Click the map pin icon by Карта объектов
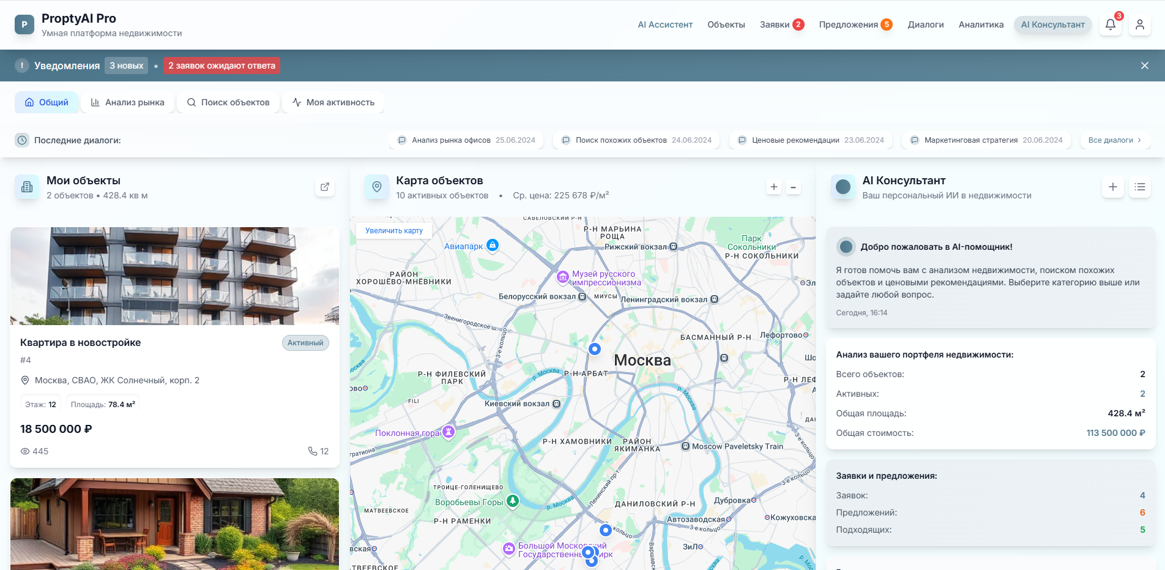The height and width of the screenshot is (570, 1165). 377,187
